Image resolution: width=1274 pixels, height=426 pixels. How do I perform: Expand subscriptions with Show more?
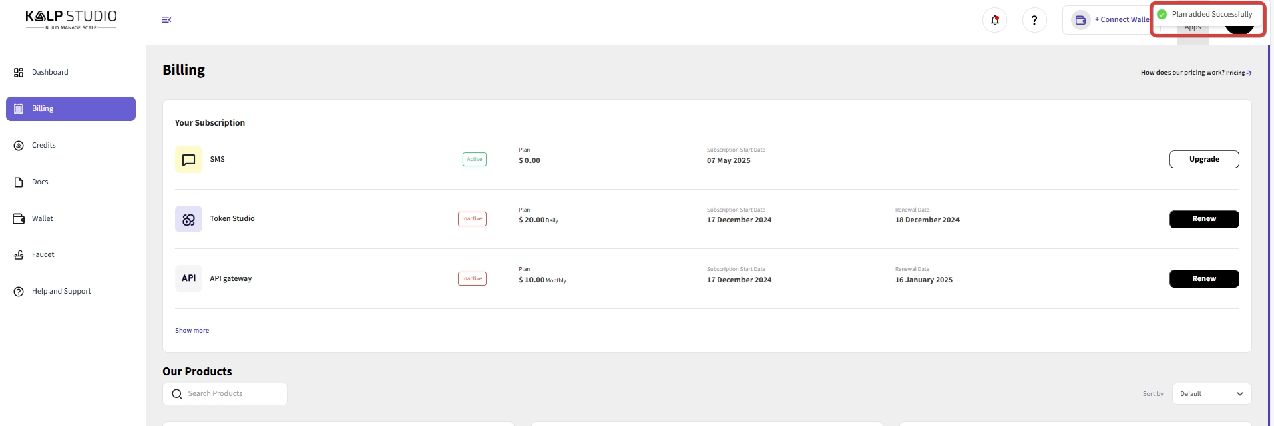pos(192,331)
